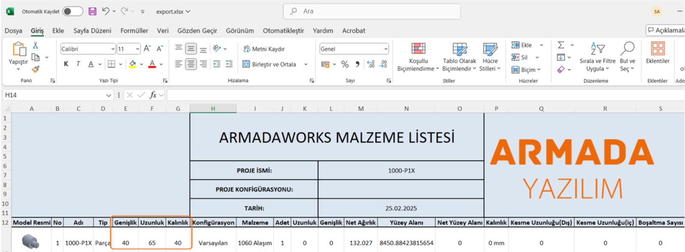Increase font size with the larger A icon
This screenshot has height=252, width=685.
[x=147, y=49]
